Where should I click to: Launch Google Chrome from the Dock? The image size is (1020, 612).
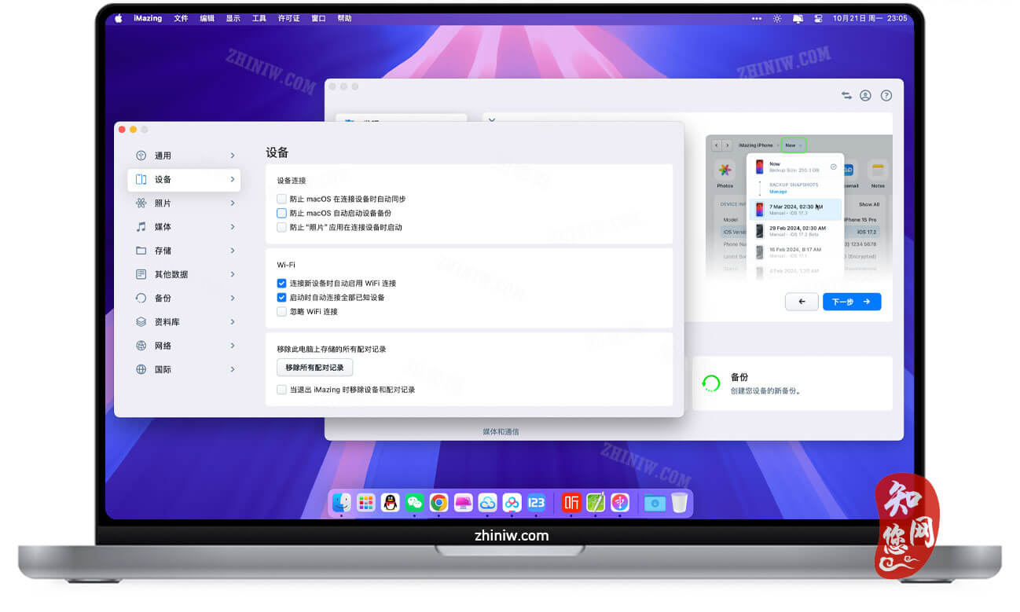click(x=439, y=503)
